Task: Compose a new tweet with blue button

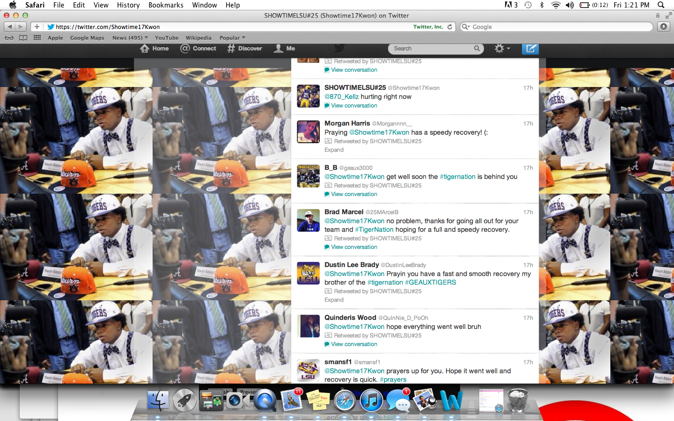Action: click(x=530, y=49)
